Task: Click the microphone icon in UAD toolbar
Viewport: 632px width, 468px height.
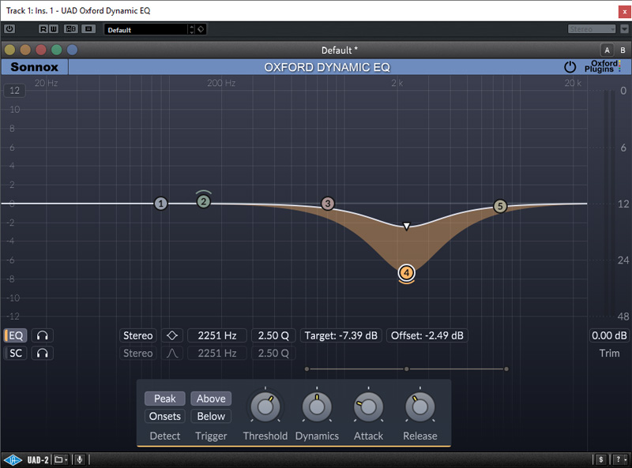Action: pyautogui.click(x=80, y=459)
